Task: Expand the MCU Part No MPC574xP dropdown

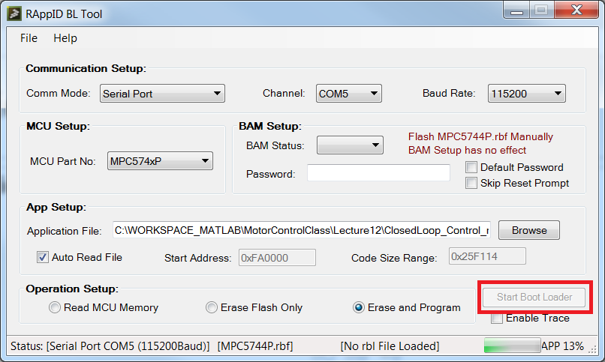Action: tap(160, 161)
